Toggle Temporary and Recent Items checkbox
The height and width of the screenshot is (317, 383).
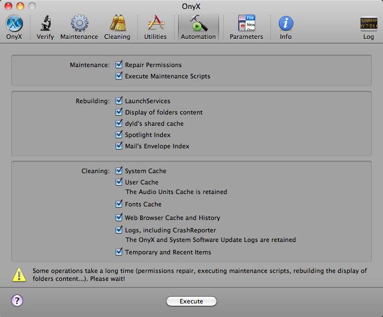tap(119, 252)
